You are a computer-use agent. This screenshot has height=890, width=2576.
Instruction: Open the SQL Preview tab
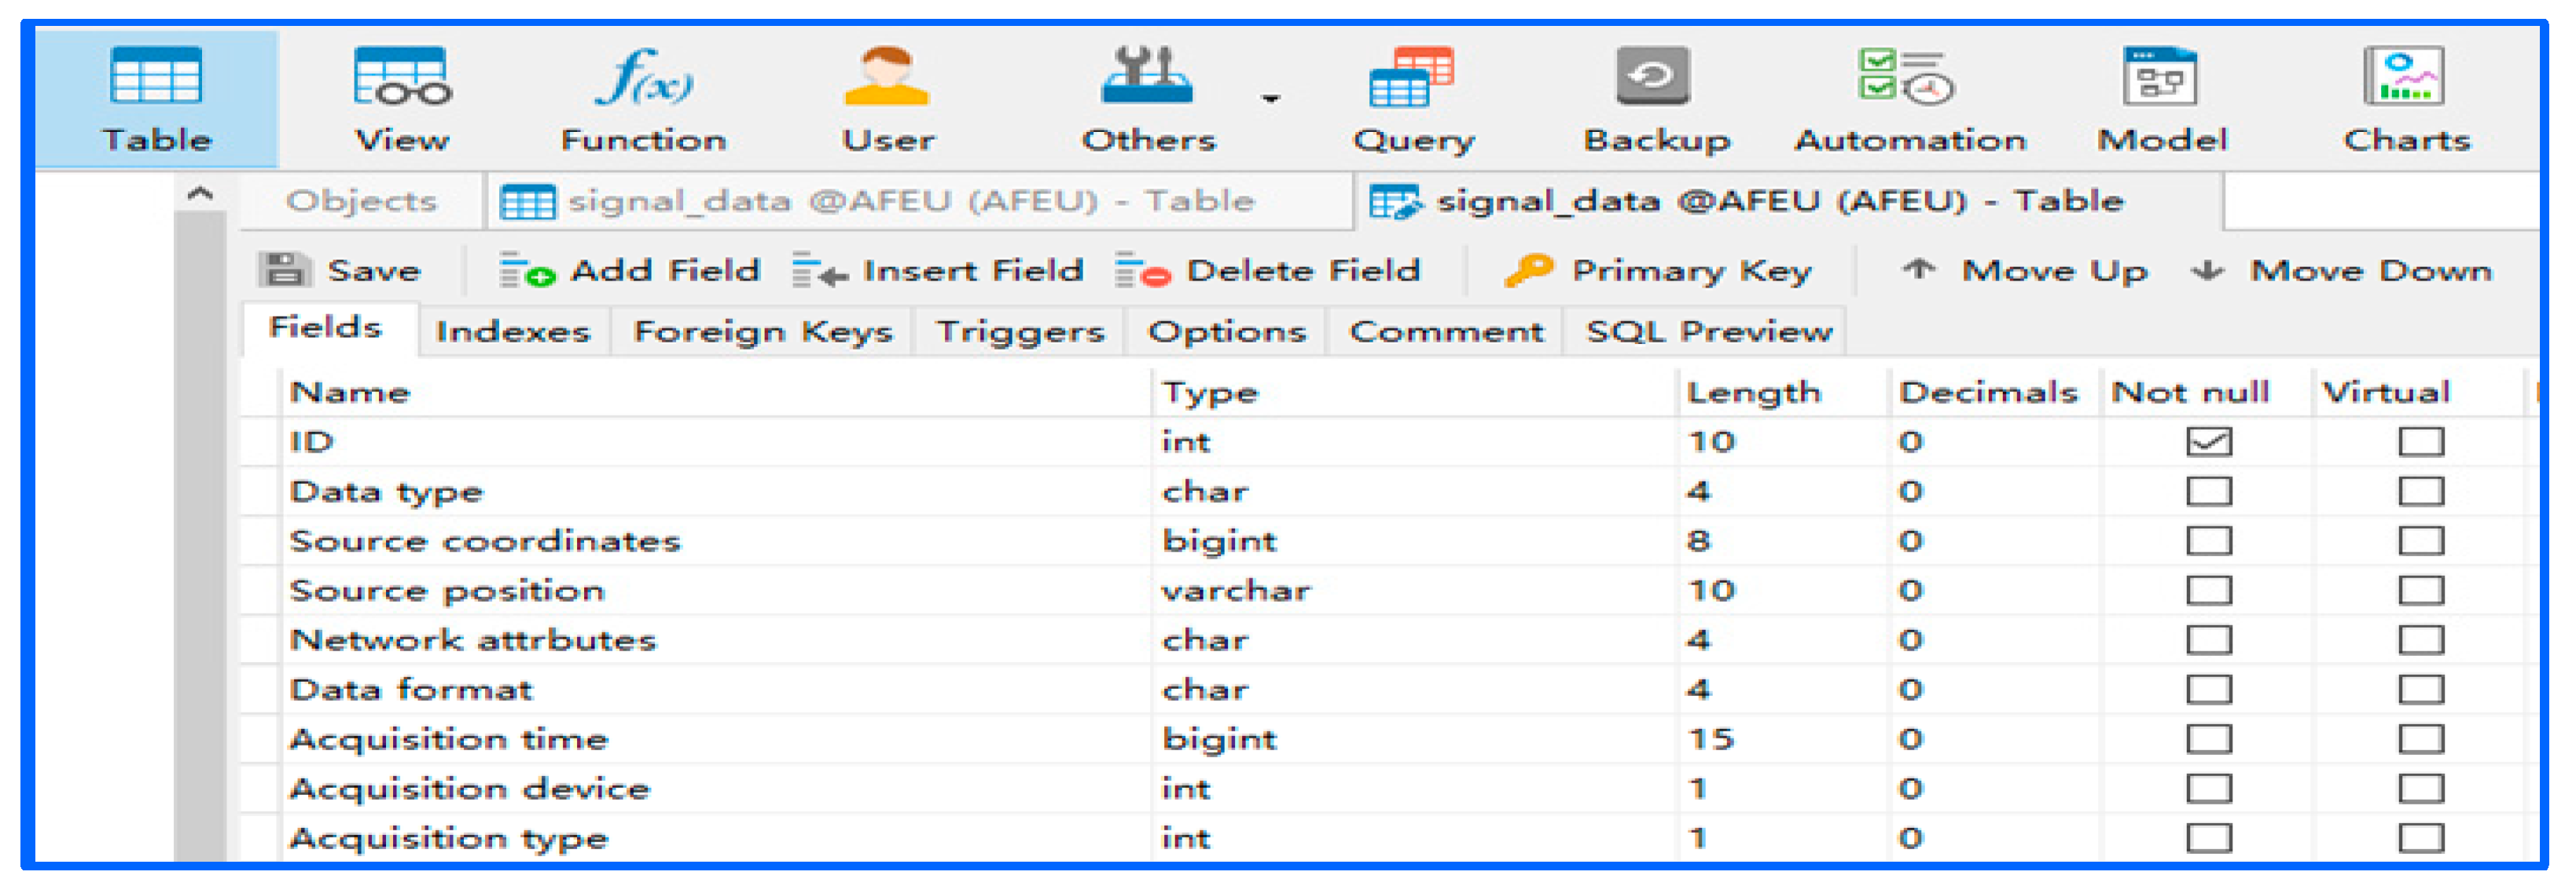pos(1708,331)
